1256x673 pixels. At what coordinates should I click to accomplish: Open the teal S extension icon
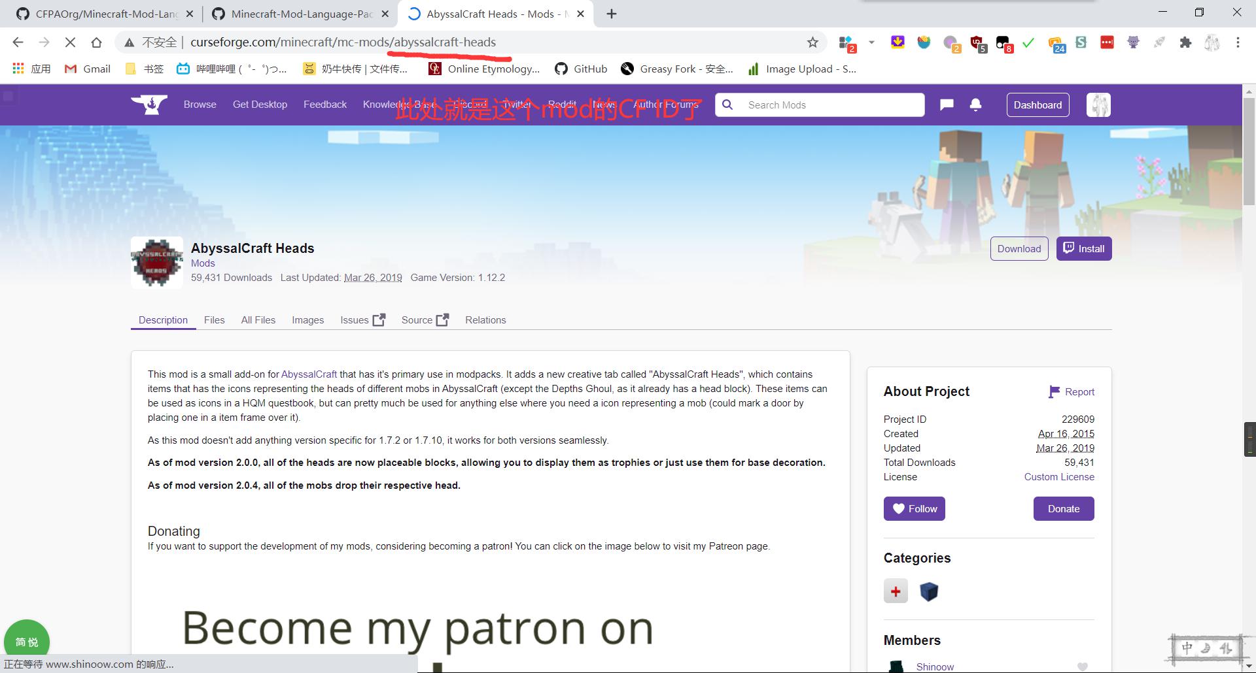click(x=1081, y=42)
